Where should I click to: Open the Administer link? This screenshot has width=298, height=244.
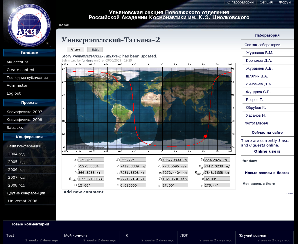[17, 86]
